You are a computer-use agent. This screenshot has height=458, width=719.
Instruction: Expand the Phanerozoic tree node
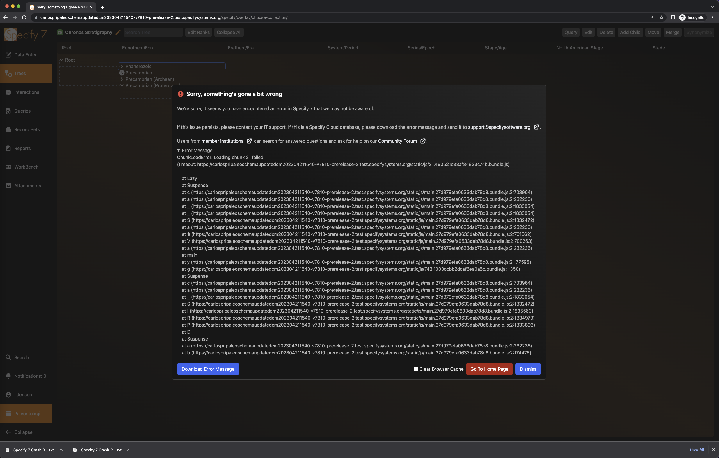click(122, 66)
